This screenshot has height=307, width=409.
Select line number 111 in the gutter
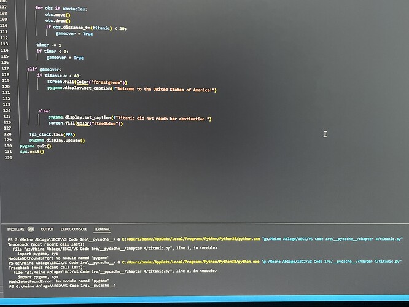[x=4, y=31]
